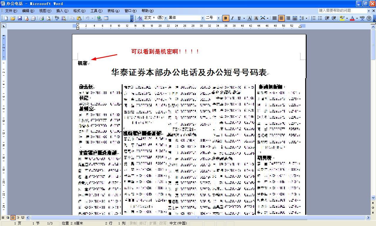Apply the highlight marker icon
Screen dimensions: 376x226
(x=342, y=18)
